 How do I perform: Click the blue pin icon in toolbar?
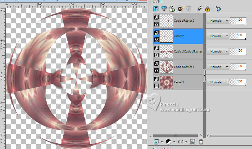click(218, 9)
